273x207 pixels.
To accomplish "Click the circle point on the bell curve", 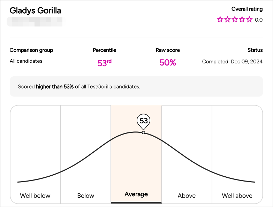I will click(143, 132).
